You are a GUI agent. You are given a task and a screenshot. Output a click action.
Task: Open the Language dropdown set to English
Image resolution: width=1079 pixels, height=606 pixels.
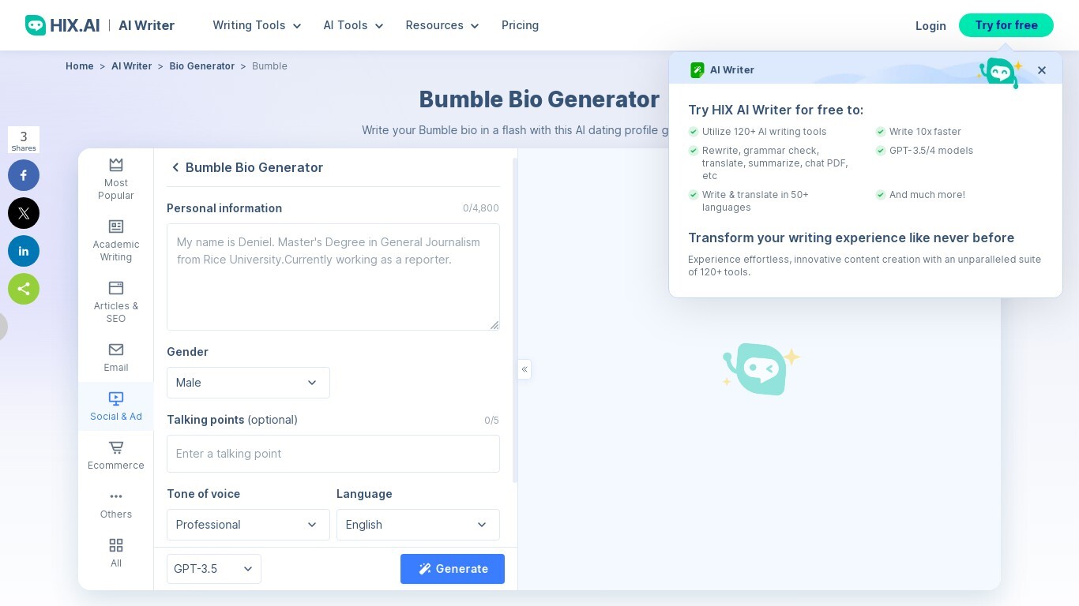(418, 525)
